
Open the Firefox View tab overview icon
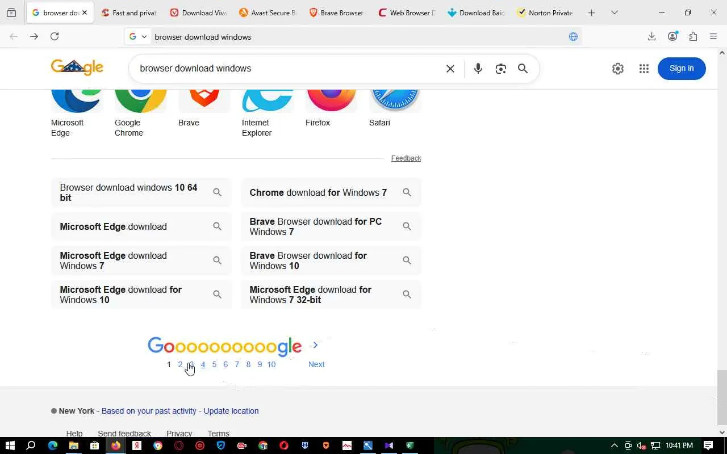[11, 12]
